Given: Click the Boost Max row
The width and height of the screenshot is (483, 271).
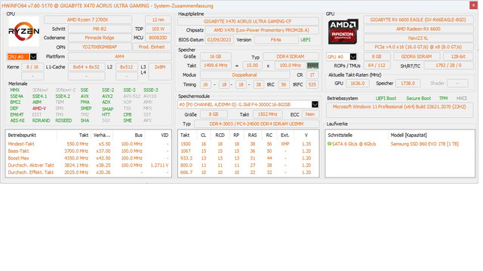Looking at the screenshot, I should point(88,158).
